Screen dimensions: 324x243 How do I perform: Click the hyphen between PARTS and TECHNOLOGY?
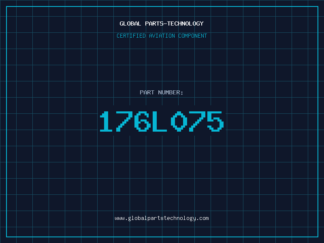click(x=165, y=24)
